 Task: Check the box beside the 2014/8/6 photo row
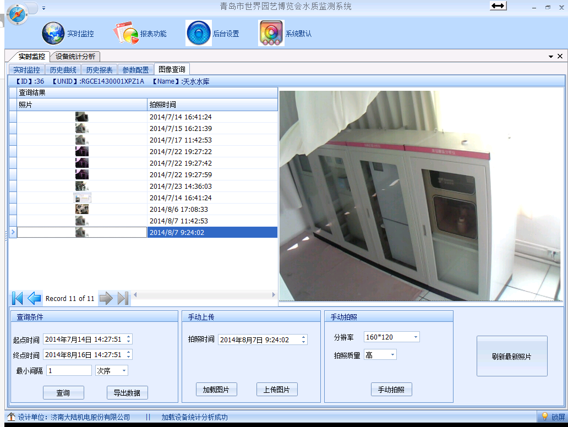pyautogui.click(x=12, y=209)
